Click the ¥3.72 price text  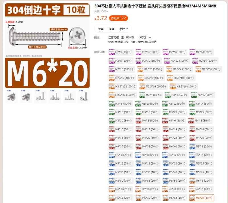(x=101, y=18)
